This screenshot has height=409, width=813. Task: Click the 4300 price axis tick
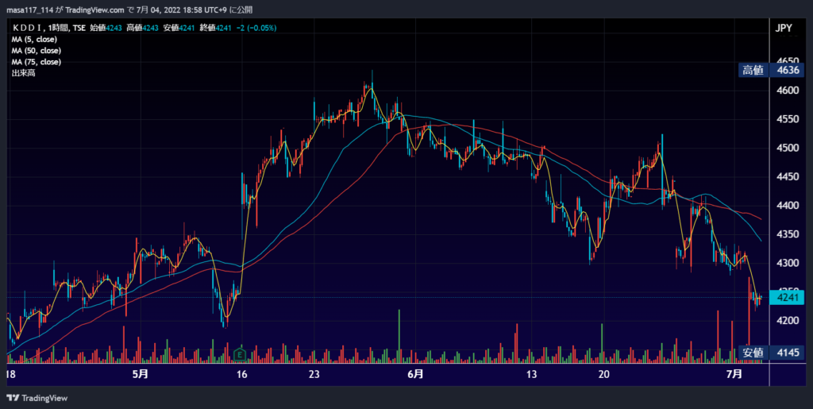[787, 264]
